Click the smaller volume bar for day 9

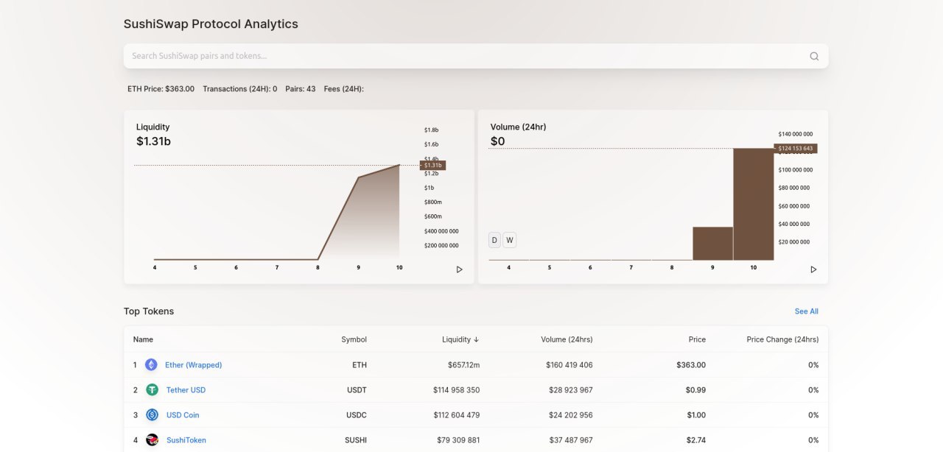[x=713, y=243]
